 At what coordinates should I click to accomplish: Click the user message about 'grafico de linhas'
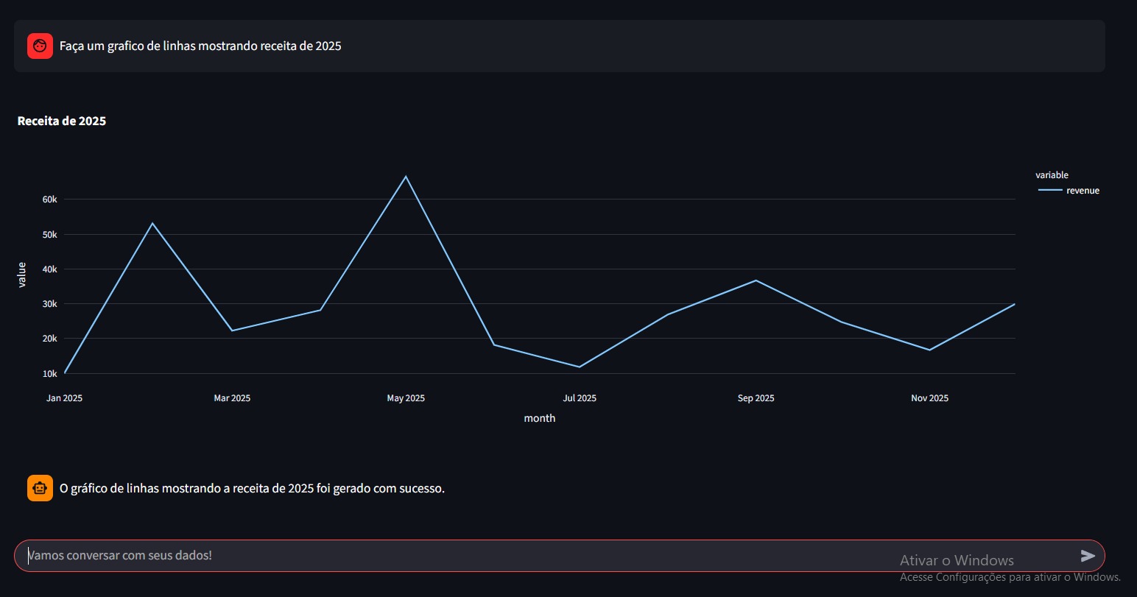pyautogui.click(x=200, y=46)
